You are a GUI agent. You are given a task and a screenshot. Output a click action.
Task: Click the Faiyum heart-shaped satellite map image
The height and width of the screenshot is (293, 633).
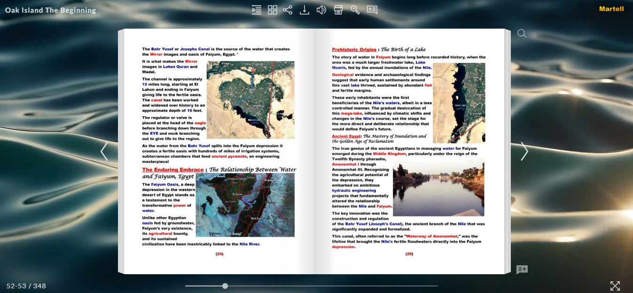pos(250,100)
